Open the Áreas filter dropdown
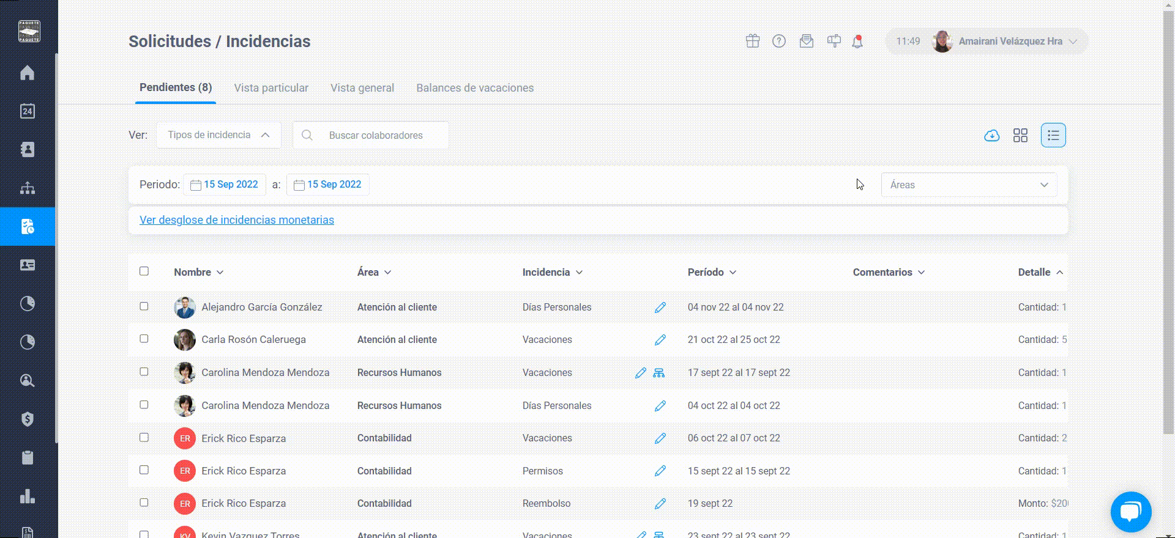This screenshot has height=538, width=1175. [969, 185]
